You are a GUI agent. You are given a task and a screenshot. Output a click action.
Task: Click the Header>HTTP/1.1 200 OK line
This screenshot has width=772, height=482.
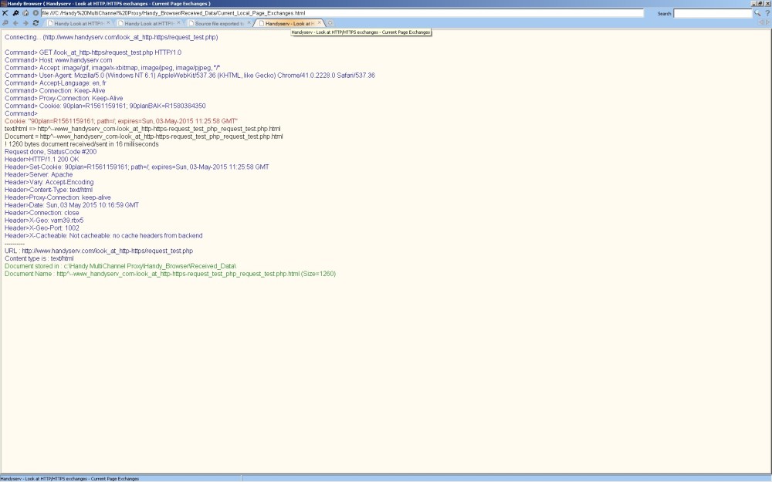42,160
